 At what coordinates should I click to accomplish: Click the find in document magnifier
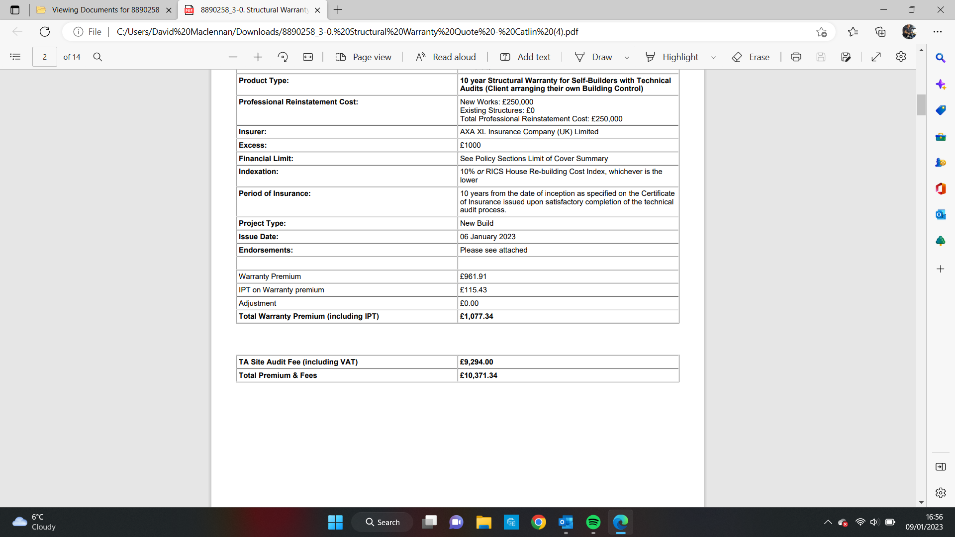[x=97, y=57]
